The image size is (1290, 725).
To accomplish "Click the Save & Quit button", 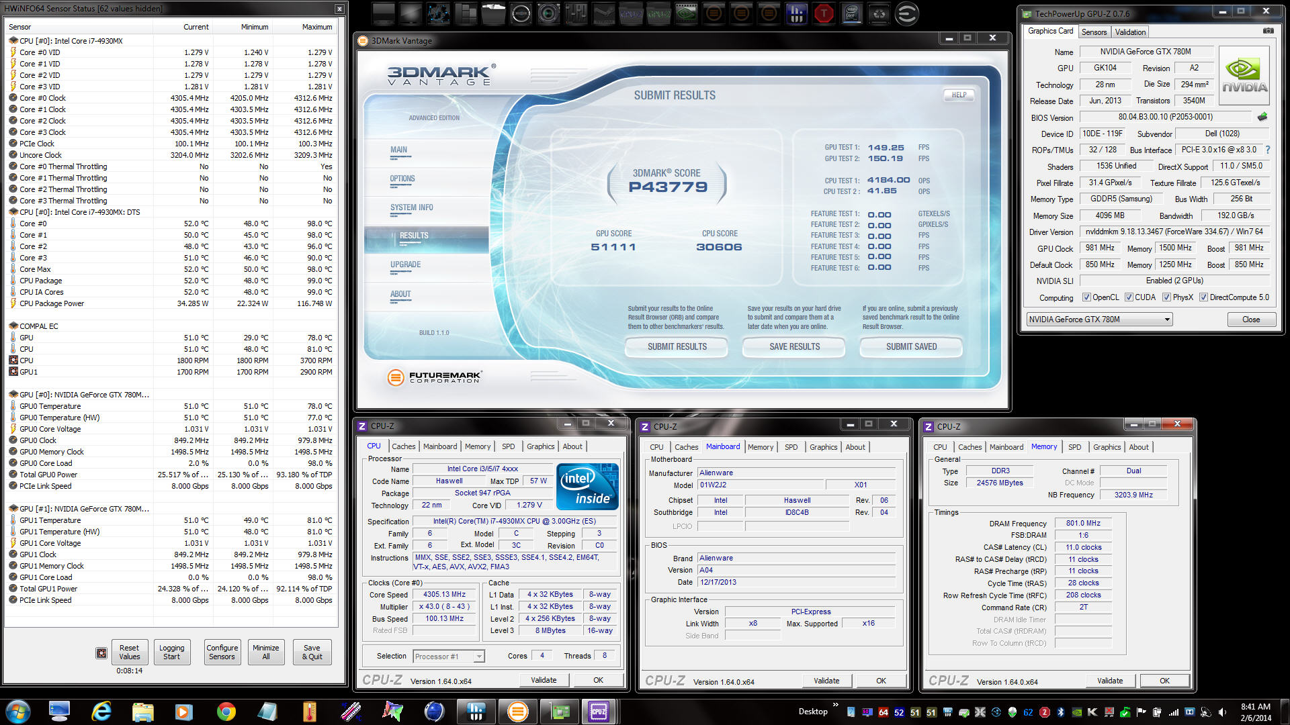I will click(312, 652).
